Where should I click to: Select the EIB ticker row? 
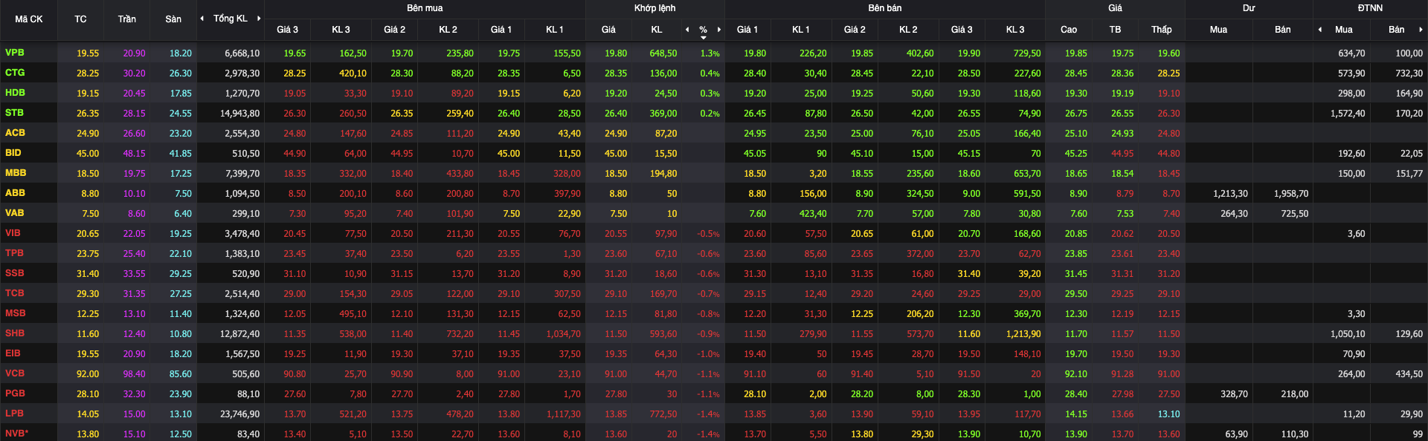tap(714, 353)
